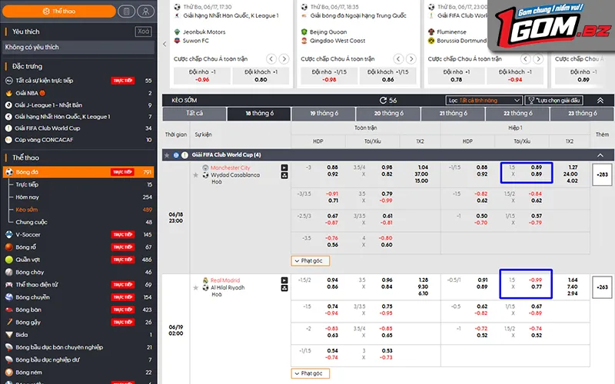
Task: Favorite the Real Madrid vs Al Hilal match star
Action: (196, 288)
